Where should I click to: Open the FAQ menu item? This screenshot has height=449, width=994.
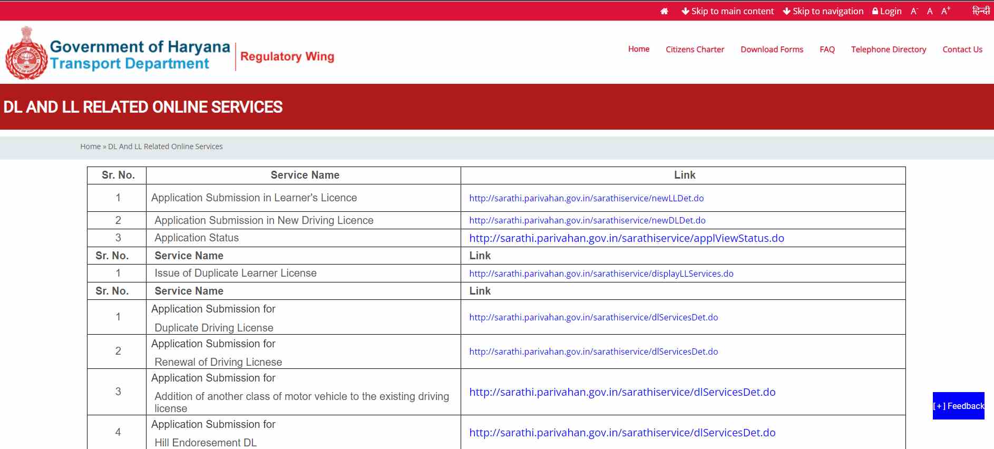[x=827, y=50]
